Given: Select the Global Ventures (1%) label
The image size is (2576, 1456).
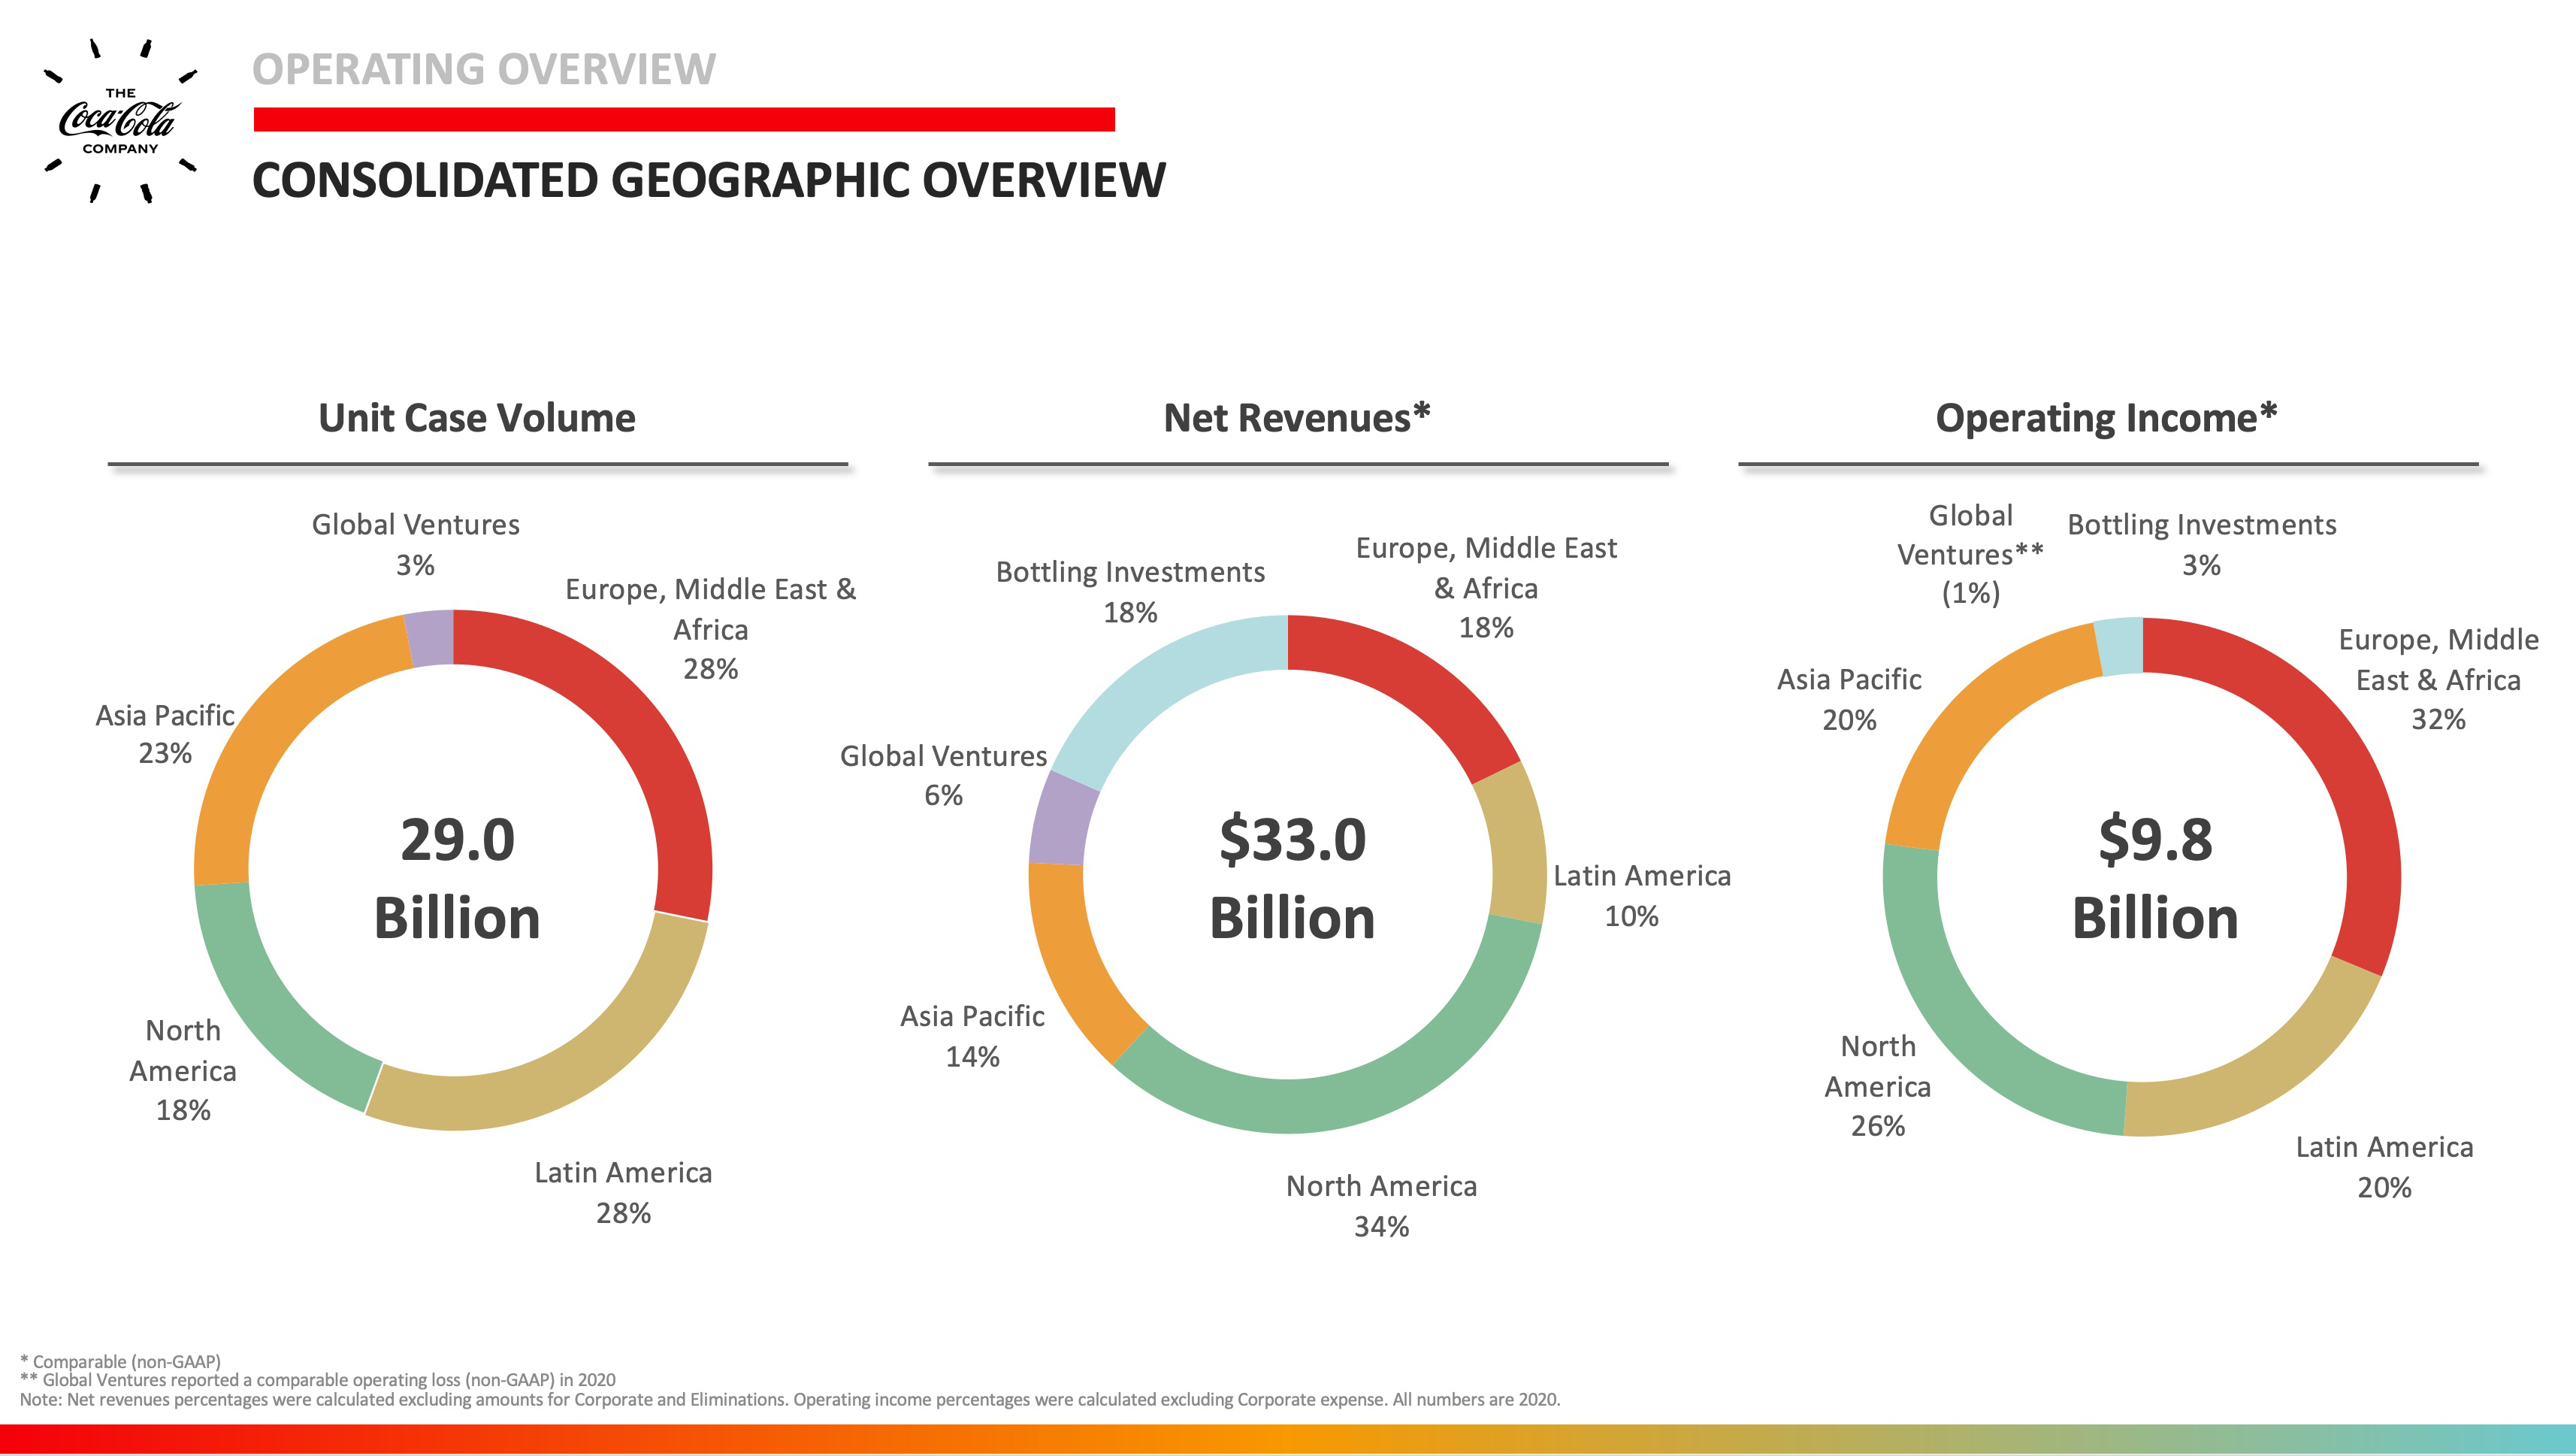Looking at the screenshot, I should point(1970,555).
